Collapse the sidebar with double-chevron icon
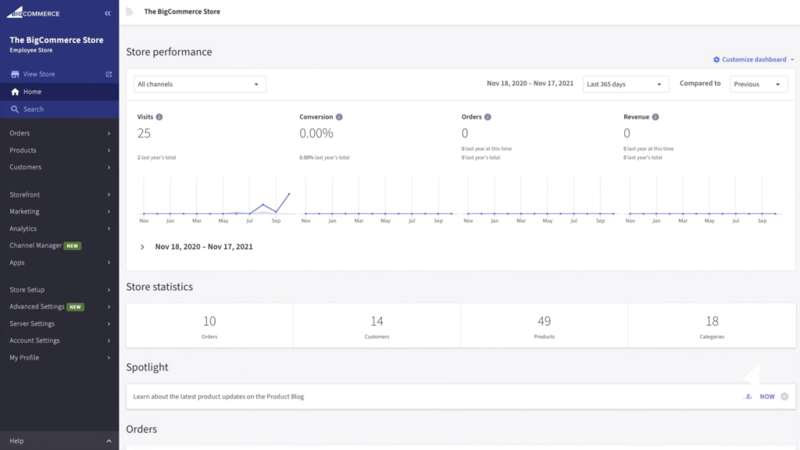 tap(108, 13)
